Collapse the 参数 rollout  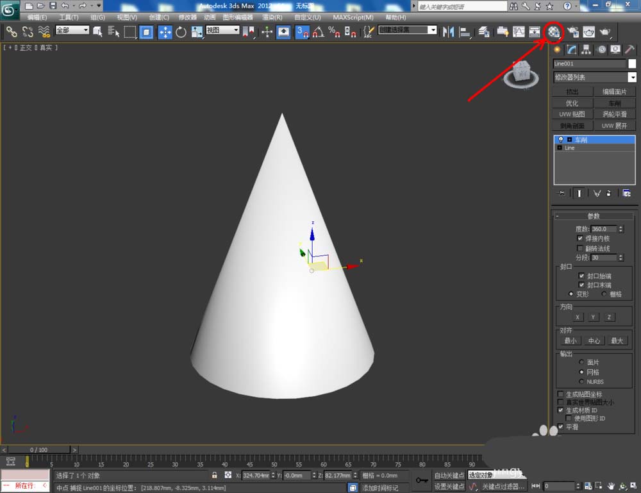point(594,216)
